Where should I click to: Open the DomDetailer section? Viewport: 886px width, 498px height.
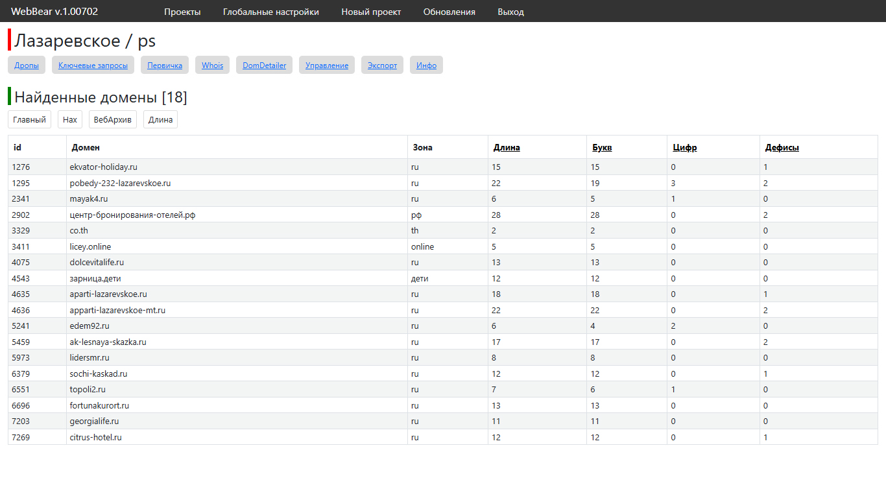[x=264, y=65]
